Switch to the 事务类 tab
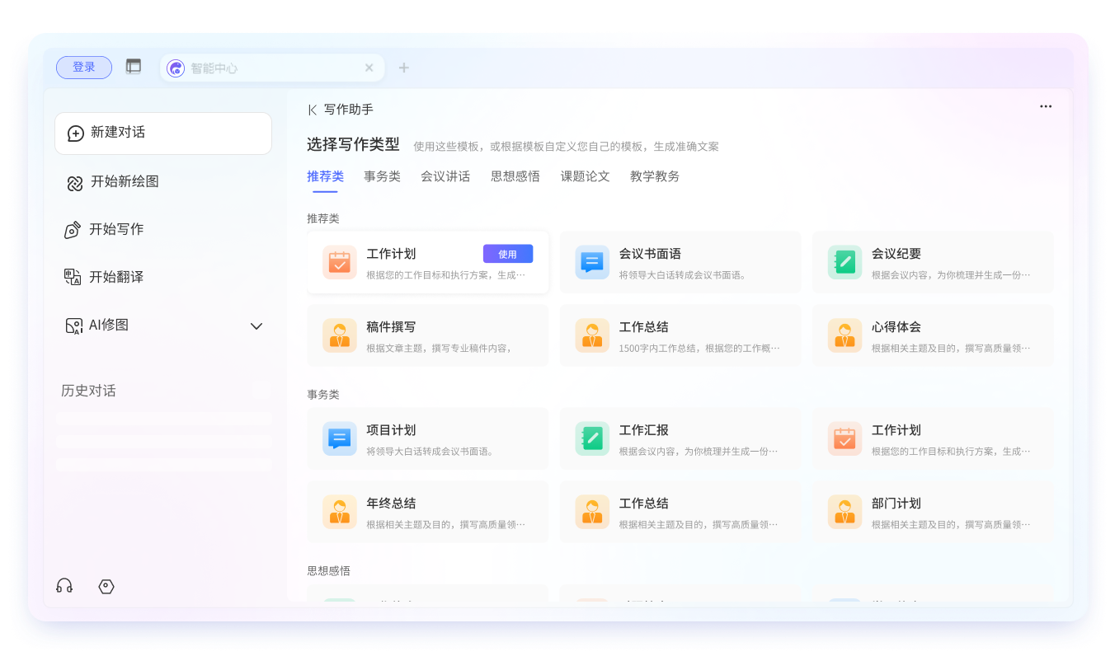The width and height of the screenshot is (1115, 656). pyautogui.click(x=382, y=176)
